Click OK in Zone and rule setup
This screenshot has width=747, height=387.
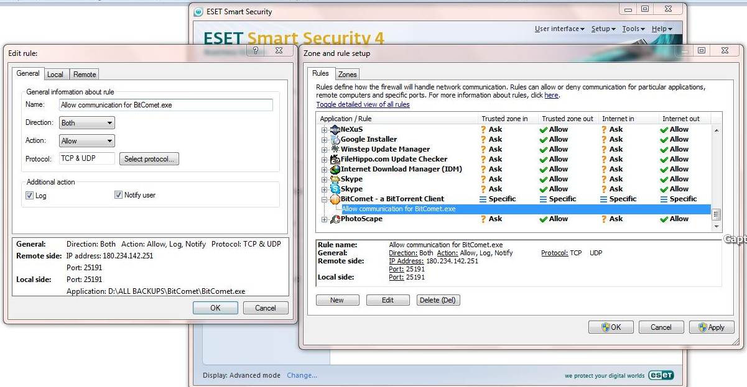point(611,327)
